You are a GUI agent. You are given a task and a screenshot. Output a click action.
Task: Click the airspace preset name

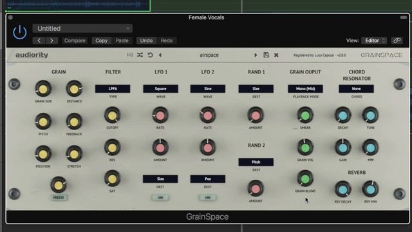(209, 55)
